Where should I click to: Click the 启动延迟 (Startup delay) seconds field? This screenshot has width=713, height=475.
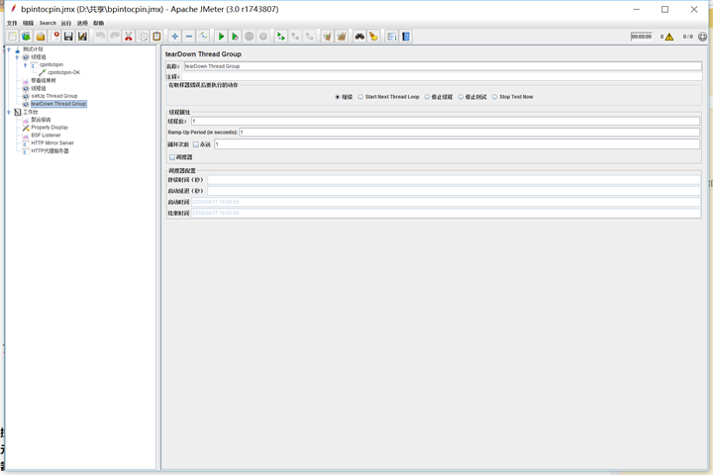coord(454,191)
